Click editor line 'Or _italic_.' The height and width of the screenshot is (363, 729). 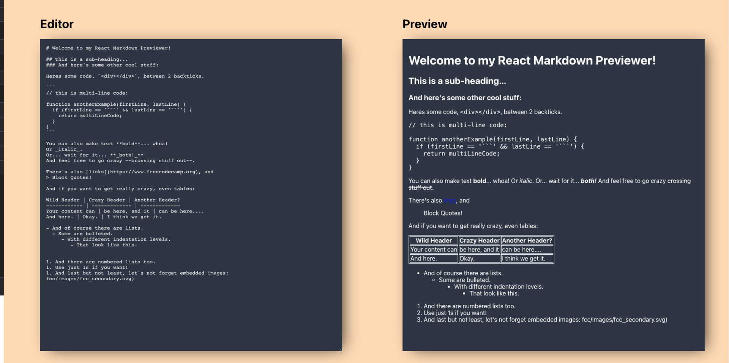64,149
